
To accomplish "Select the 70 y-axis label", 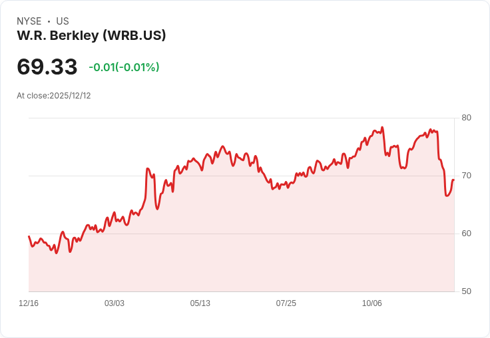I will (466, 176).
